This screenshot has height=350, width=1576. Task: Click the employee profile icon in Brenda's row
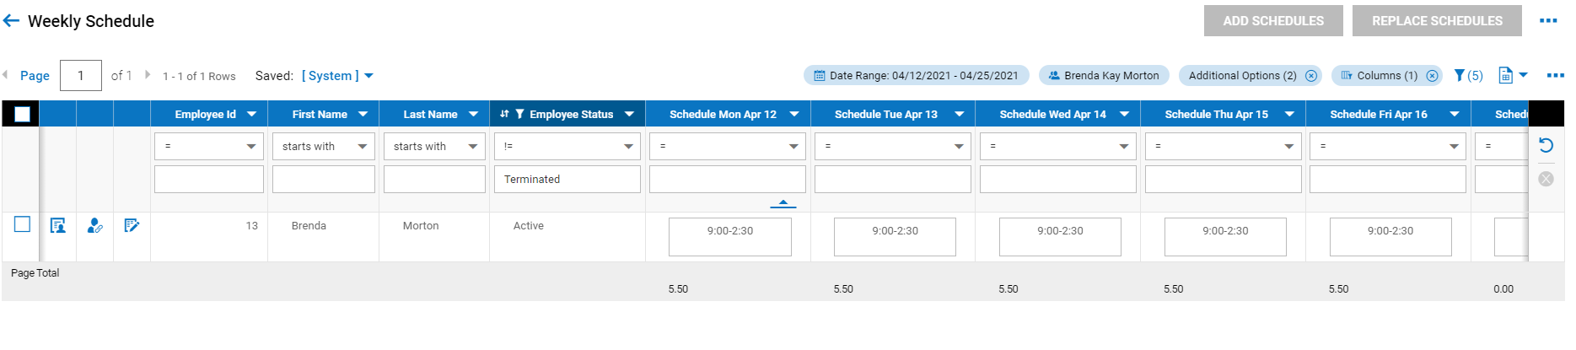click(94, 226)
